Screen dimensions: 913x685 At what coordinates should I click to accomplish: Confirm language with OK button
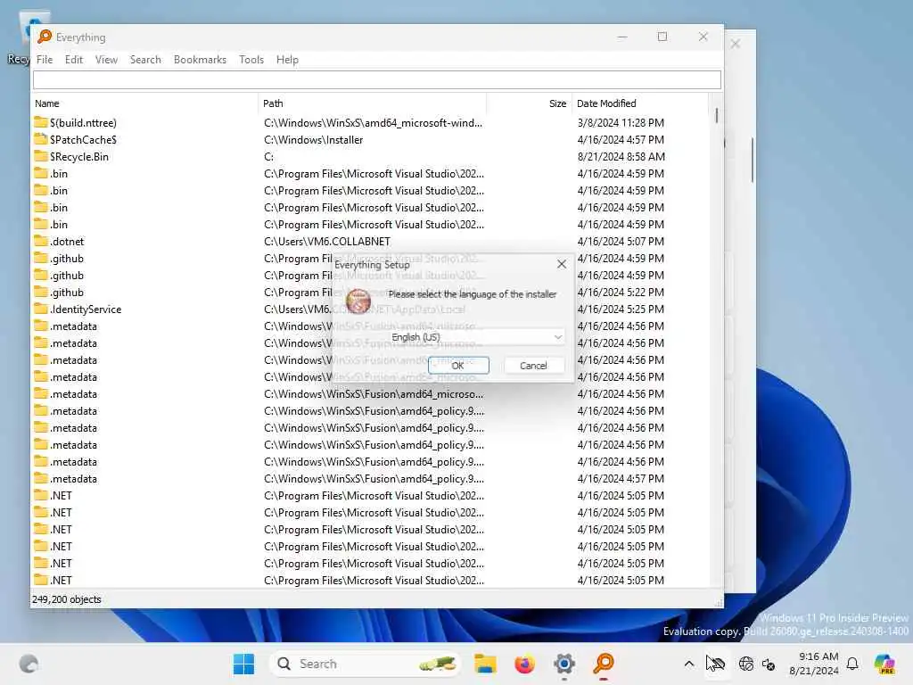coord(458,365)
